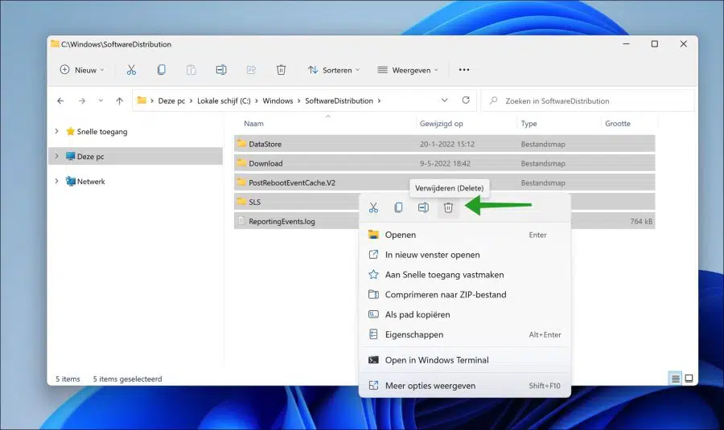Choose Als pad kopiëren
Viewport: 724px width, 430px height.
click(465, 314)
